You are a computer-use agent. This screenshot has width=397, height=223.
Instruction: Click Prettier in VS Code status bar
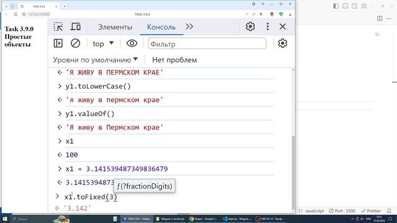[x=371, y=211]
